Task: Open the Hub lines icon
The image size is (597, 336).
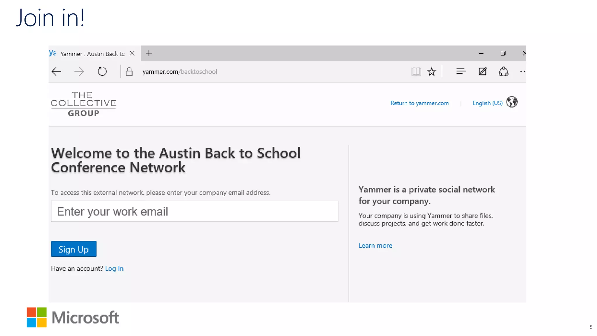Action: click(x=461, y=71)
